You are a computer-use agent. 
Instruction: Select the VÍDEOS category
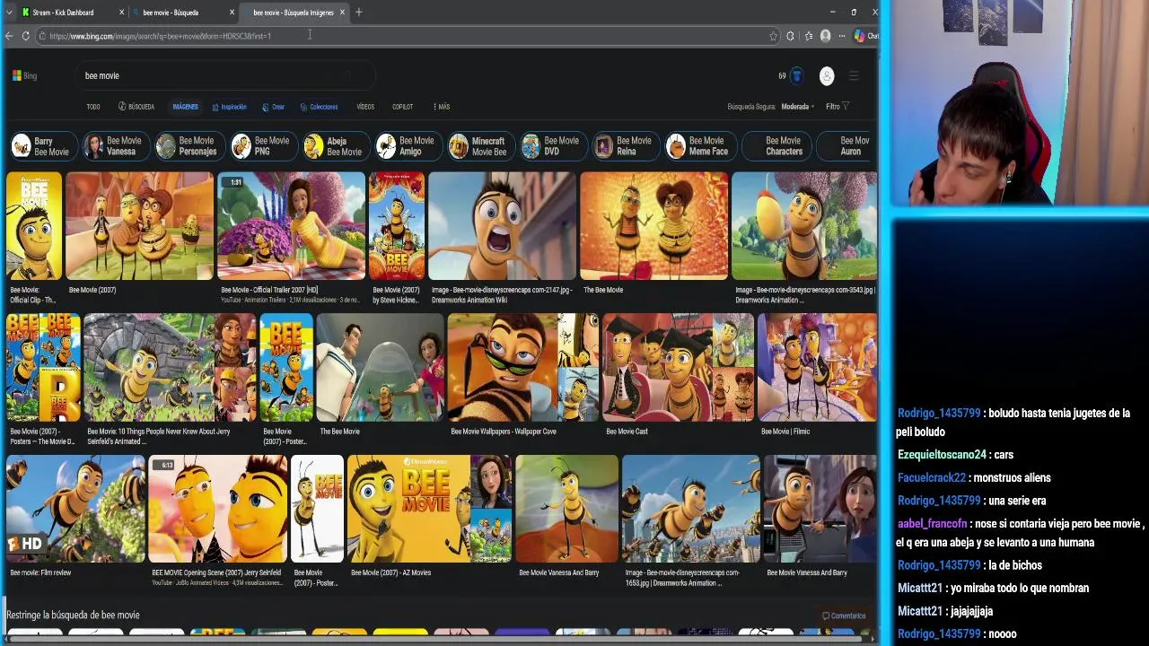(x=365, y=107)
